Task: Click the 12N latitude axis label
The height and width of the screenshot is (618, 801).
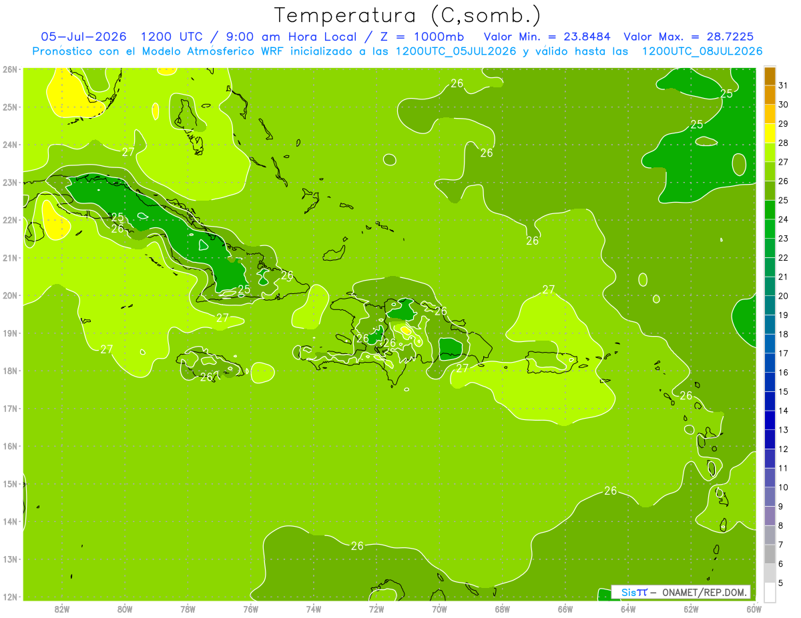Action: tap(9, 597)
